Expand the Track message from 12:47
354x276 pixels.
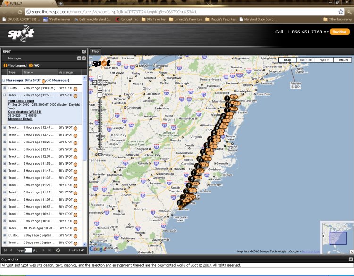[x=5, y=128]
